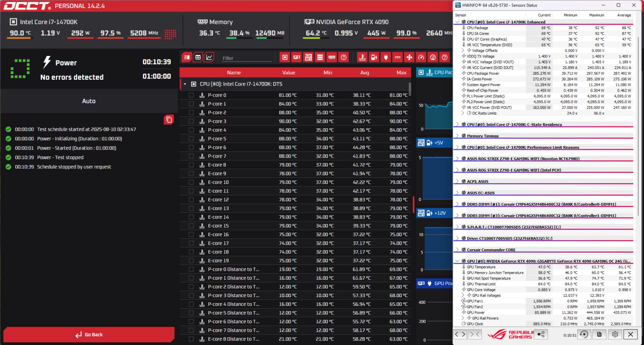This screenshot has width=644, height=345.
Task: Open HWiNFO sensor settings gear
Action: 615,334
